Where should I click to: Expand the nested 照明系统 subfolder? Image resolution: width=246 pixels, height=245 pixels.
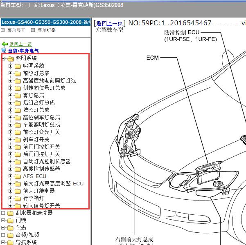(10, 66)
